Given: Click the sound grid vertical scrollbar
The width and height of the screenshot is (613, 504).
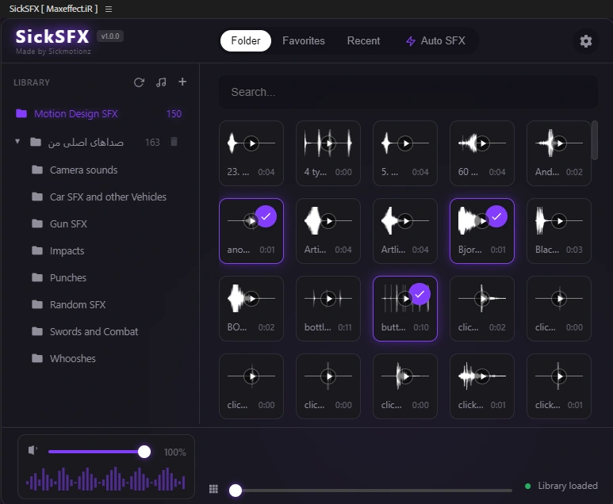Looking at the screenshot, I should (x=595, y=140).
